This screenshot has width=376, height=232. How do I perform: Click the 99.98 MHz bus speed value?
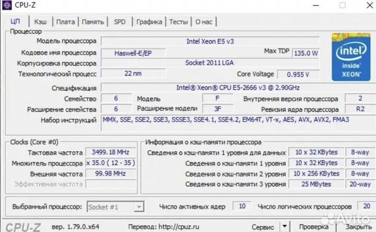111,173
